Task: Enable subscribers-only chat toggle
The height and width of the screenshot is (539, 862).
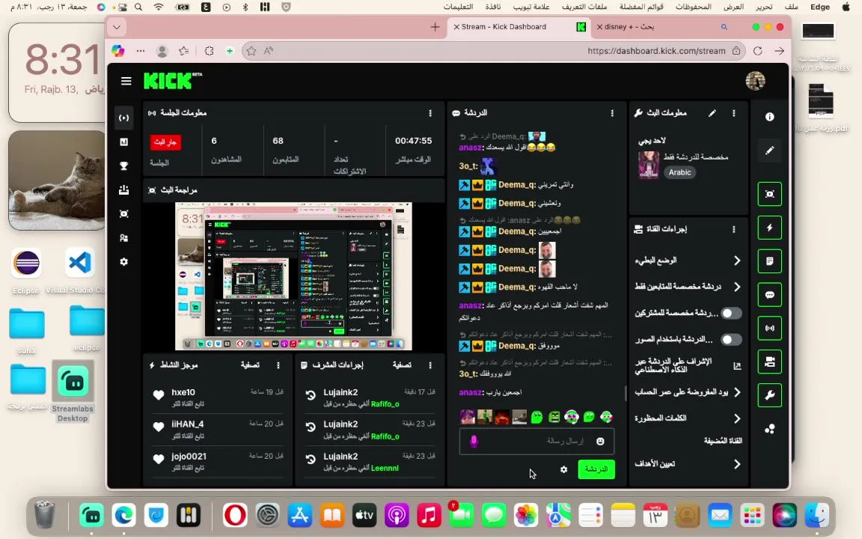Action: pyautogui.click(x=730, y=313)
